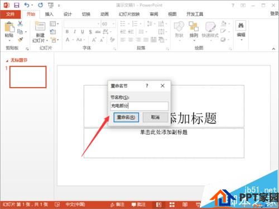
Task: Toggle text shadow S button
Action: (x=90, y=32)
